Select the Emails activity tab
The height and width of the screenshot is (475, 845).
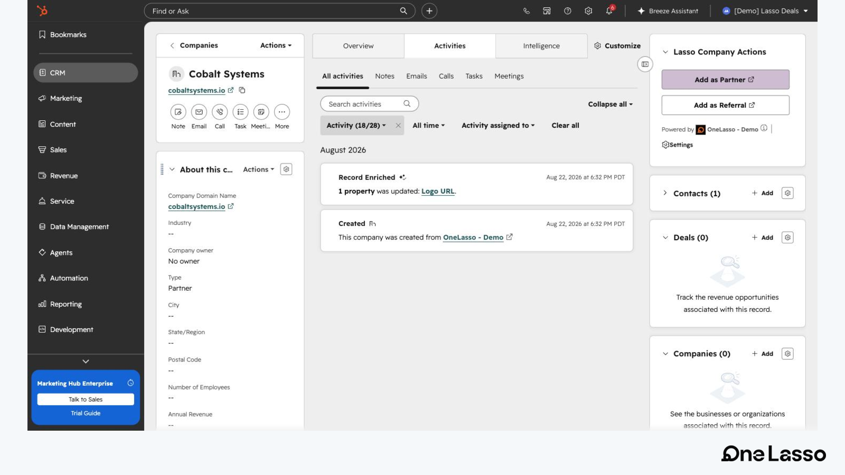click(x=417, y=76)
